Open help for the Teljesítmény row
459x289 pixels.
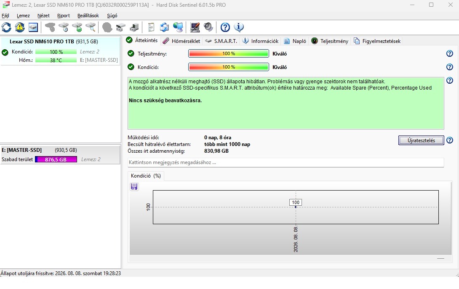450,53
